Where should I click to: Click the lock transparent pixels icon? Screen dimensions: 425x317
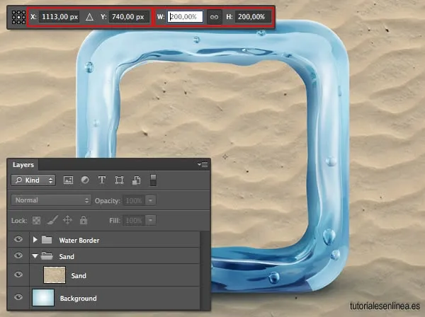[x=36, y=220]
